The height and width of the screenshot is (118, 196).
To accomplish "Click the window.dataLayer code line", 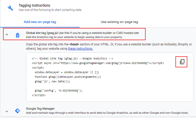I will (x=67, y=72).
